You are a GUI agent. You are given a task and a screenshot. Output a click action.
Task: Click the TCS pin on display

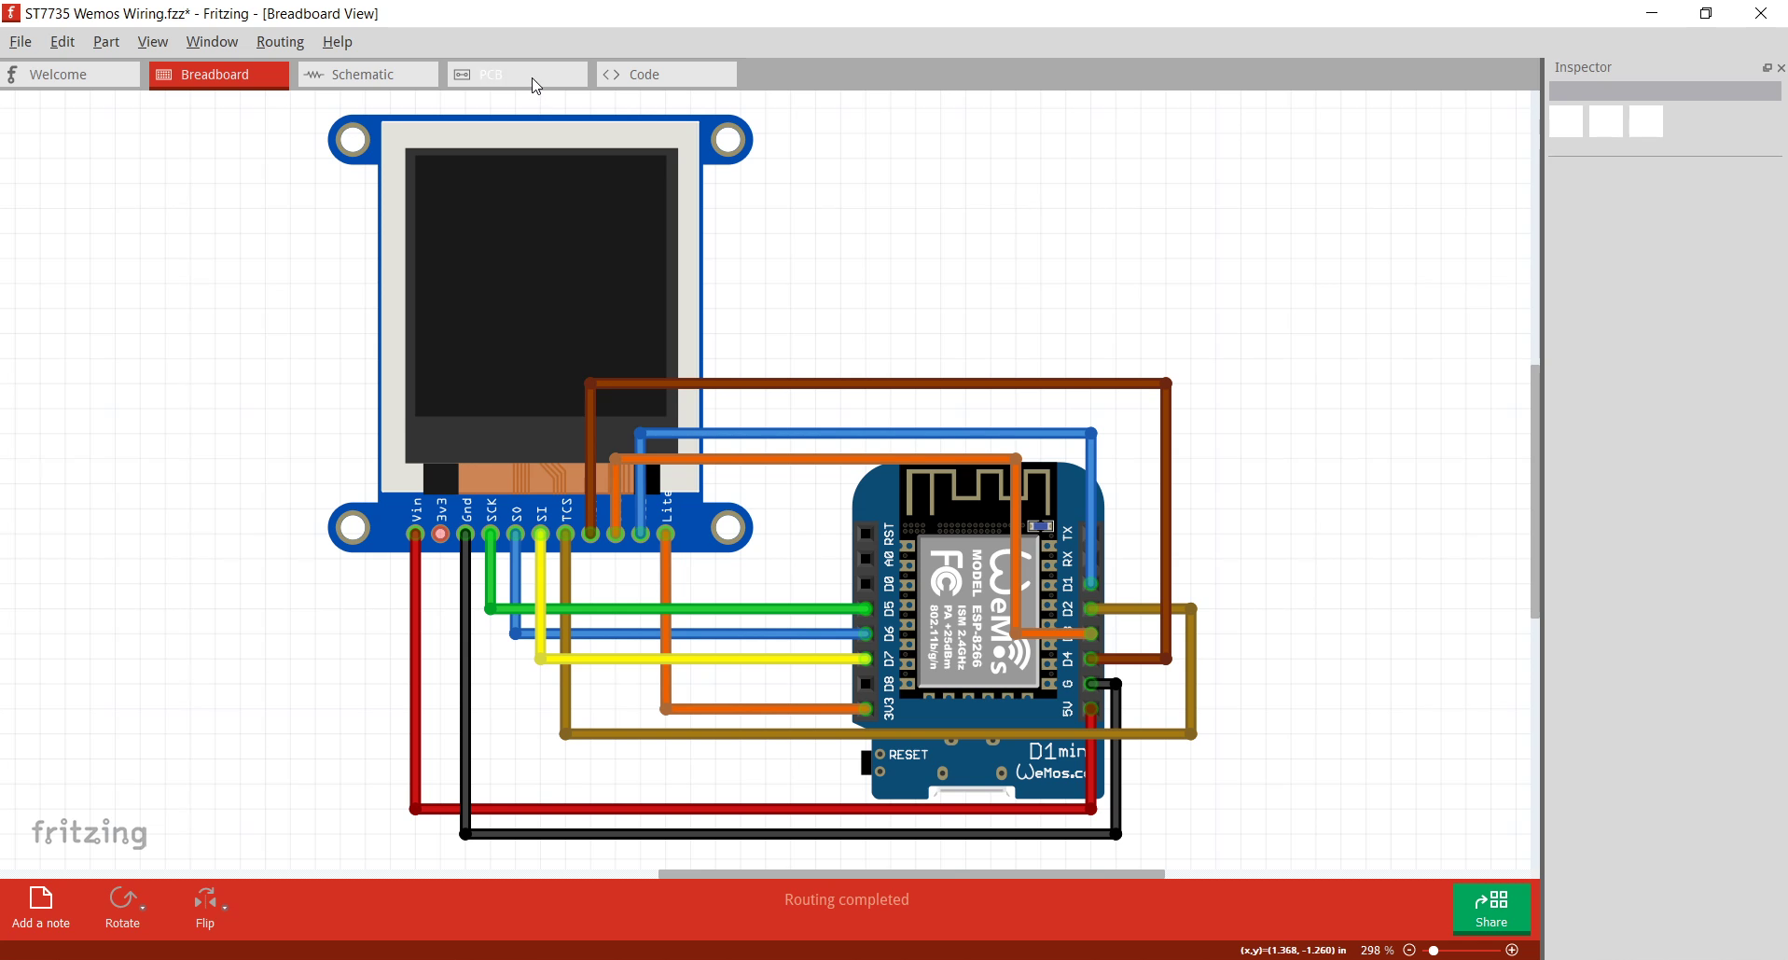point(565,534)
